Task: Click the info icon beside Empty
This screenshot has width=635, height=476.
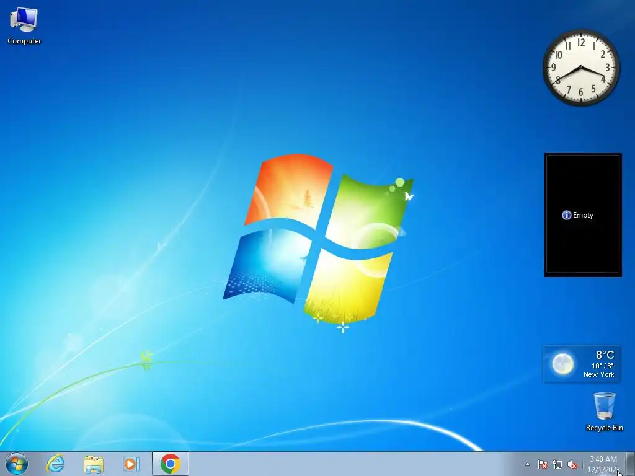Action: (567, 215)
